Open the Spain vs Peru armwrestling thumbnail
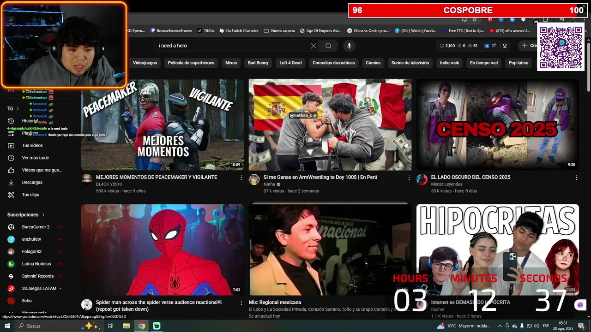 (x=330, y=125)
